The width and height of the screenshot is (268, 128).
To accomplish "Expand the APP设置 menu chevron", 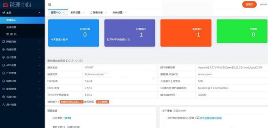I will point(39,65).
